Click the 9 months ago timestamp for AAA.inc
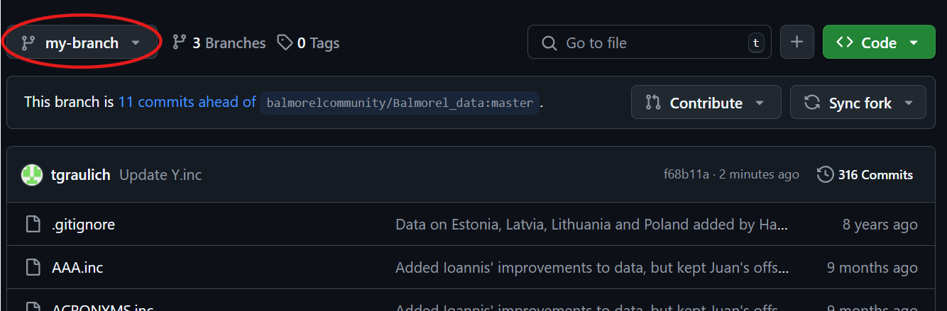This screenshot has width=947, height=311. [x=872, y=268]
